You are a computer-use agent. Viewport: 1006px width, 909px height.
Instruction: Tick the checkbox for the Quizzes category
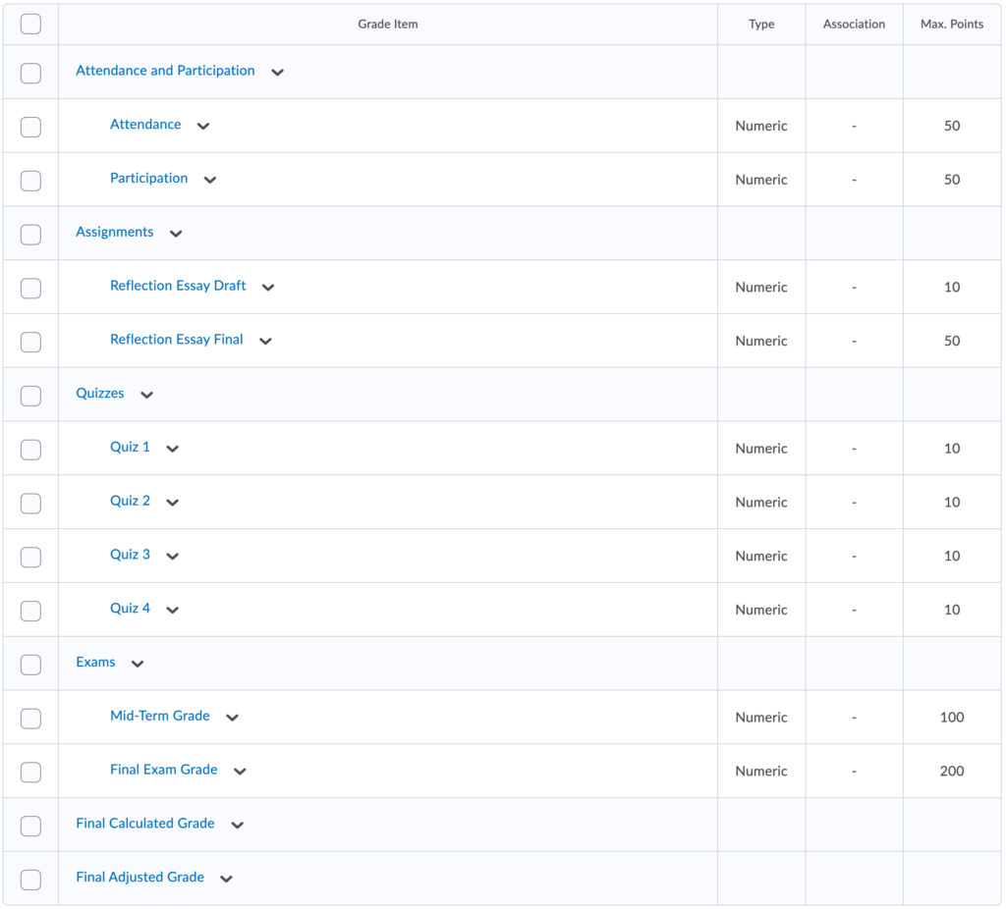pyautogui.click(x=30, y=395)
